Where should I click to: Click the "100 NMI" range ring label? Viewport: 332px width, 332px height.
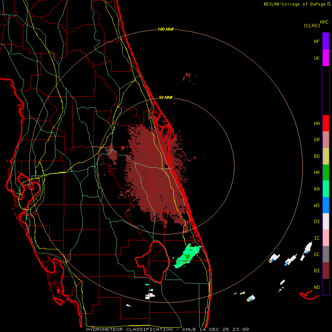pos(166,29)
